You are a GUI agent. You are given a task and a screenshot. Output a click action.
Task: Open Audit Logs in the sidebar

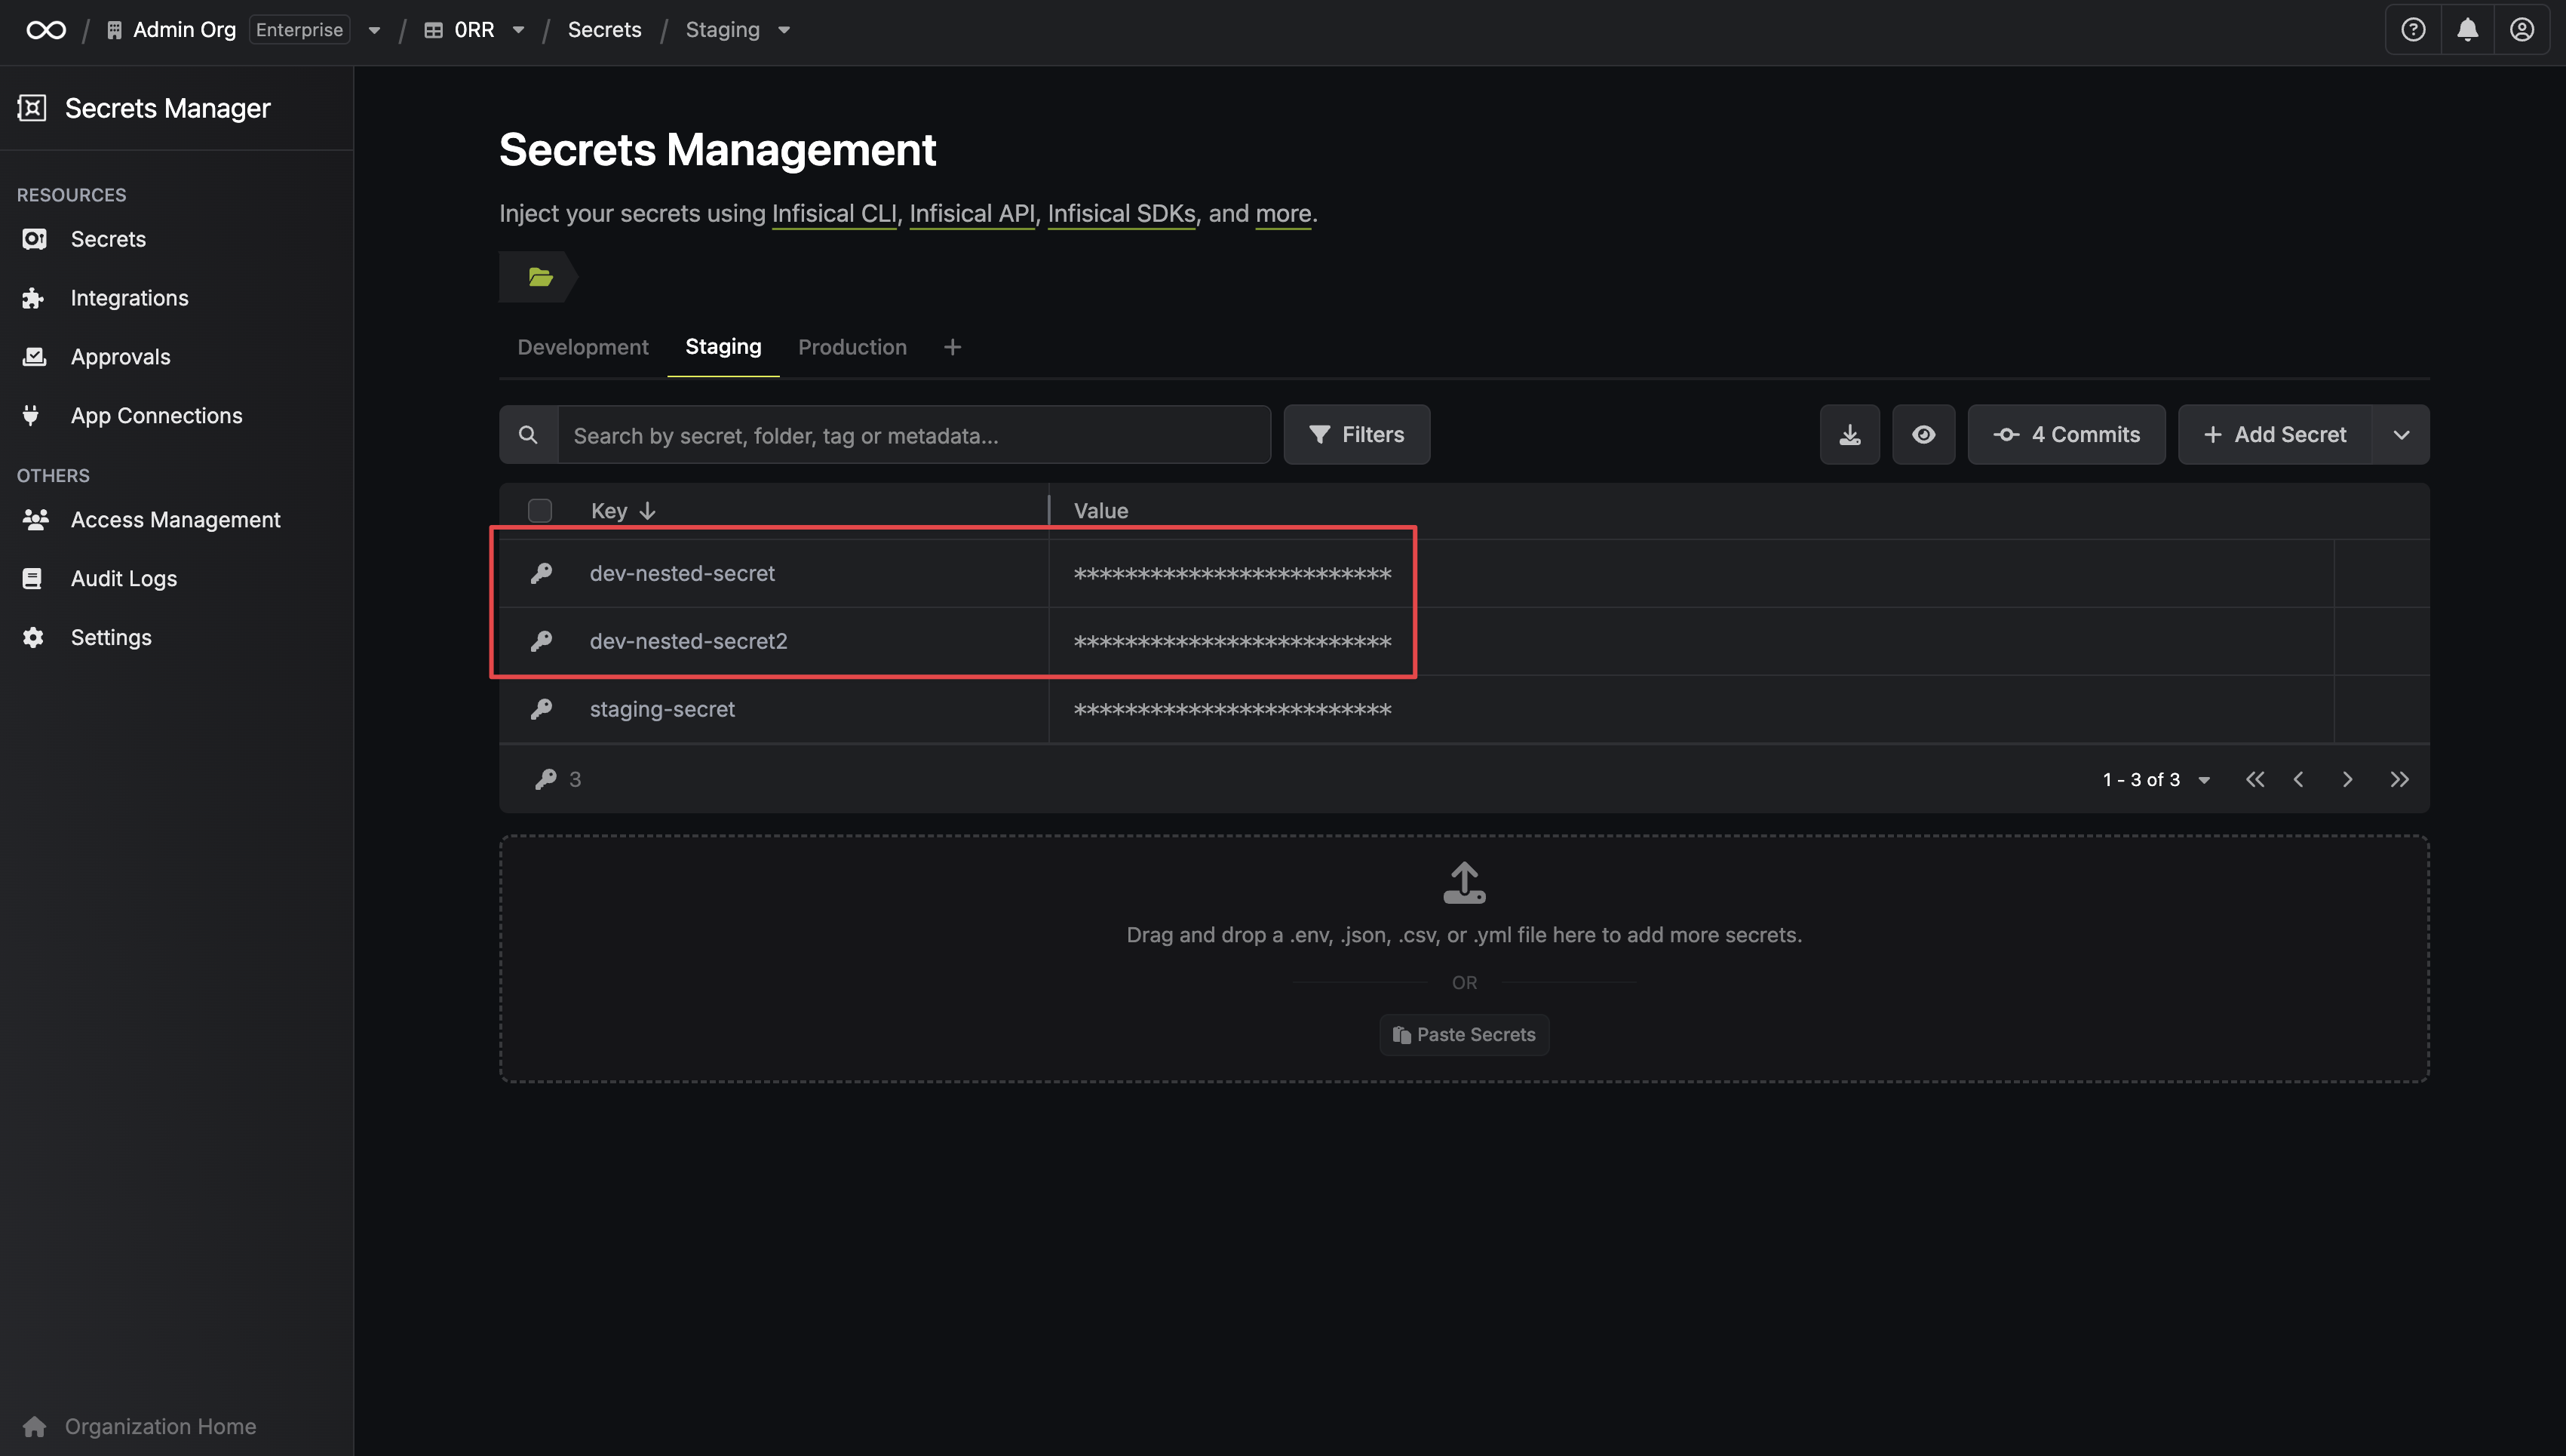tap(123, 579)
